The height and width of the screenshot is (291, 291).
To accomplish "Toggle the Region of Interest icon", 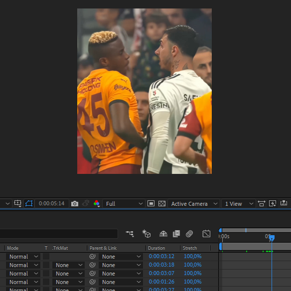I will (x=151, y=204).
